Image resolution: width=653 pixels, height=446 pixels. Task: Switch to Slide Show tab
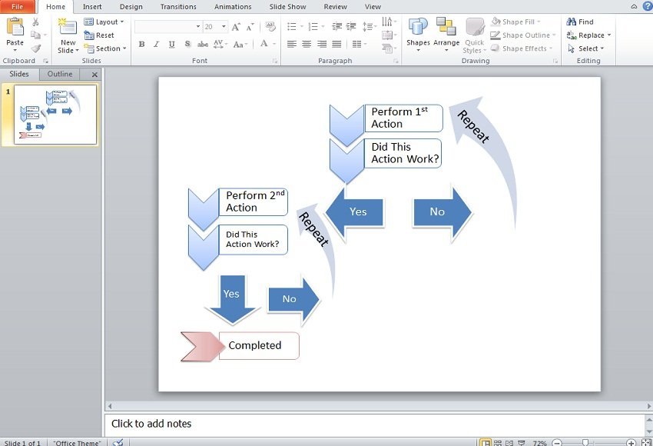[287, 7]
